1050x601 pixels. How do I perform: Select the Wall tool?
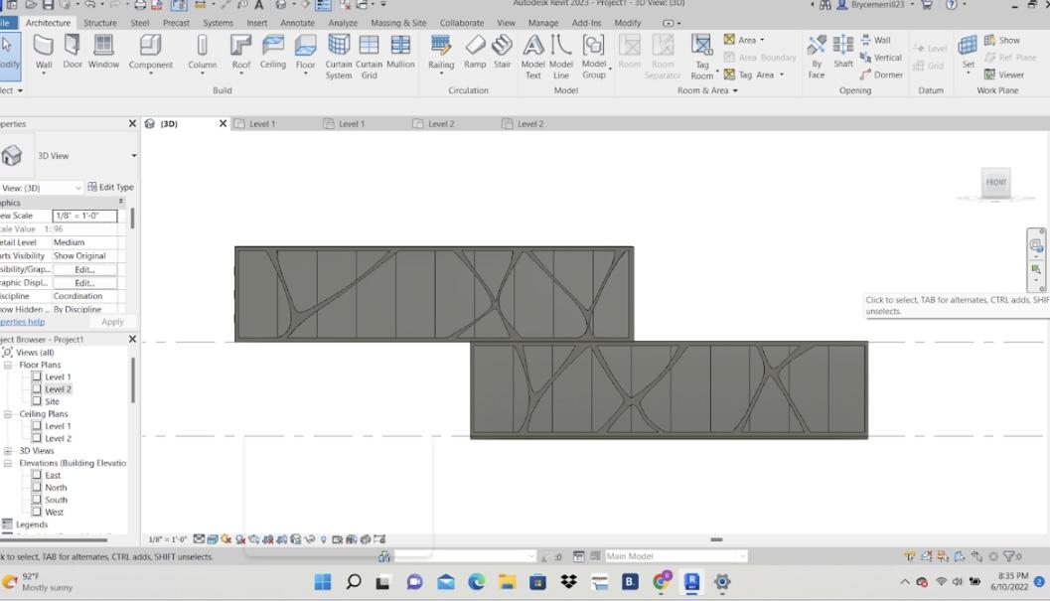[44, 53]
